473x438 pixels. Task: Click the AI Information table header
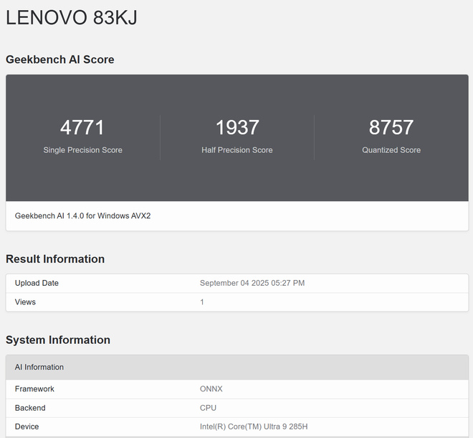pyautogui.click(x=39, y=367)
